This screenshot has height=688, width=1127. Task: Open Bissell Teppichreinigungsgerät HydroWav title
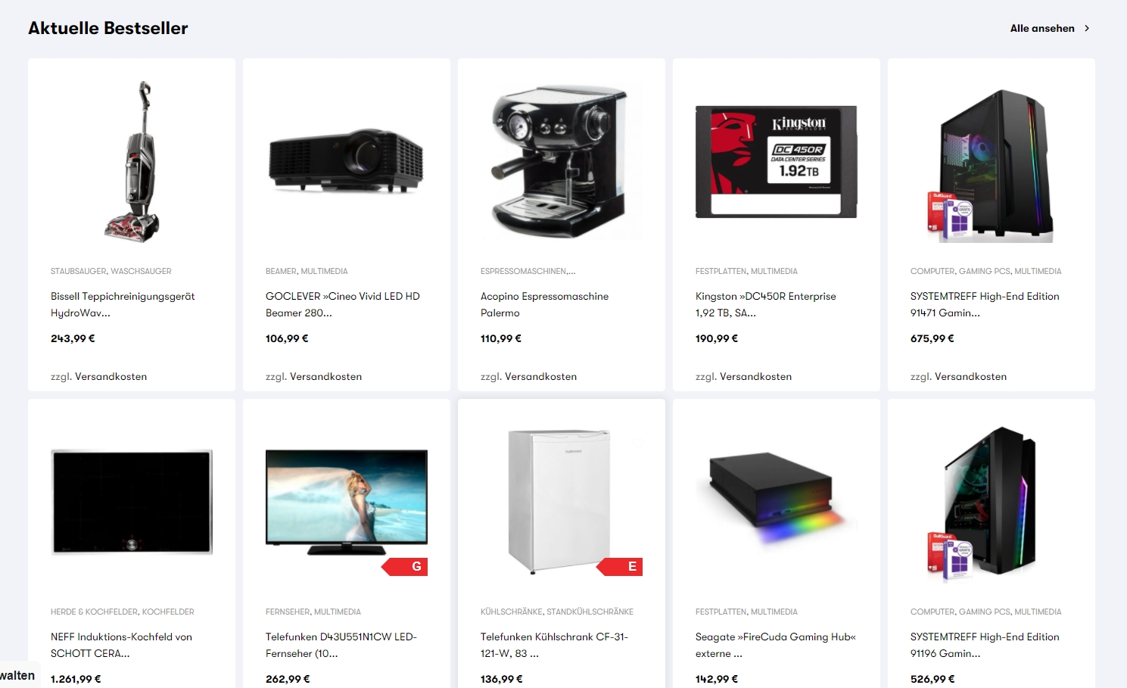coord(123,304)
